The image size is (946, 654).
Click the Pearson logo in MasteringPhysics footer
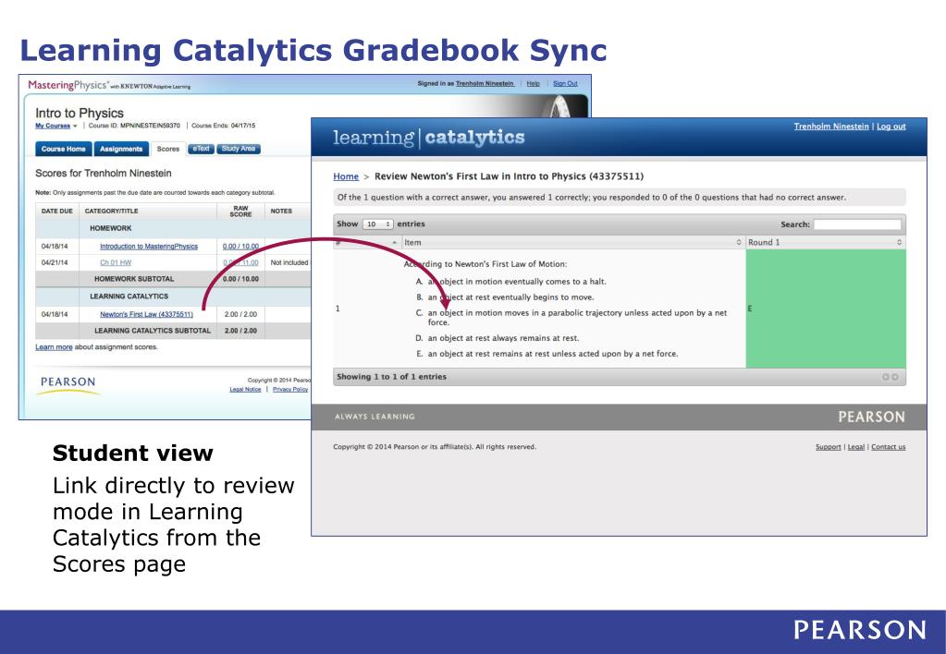(x=68, y=384)
